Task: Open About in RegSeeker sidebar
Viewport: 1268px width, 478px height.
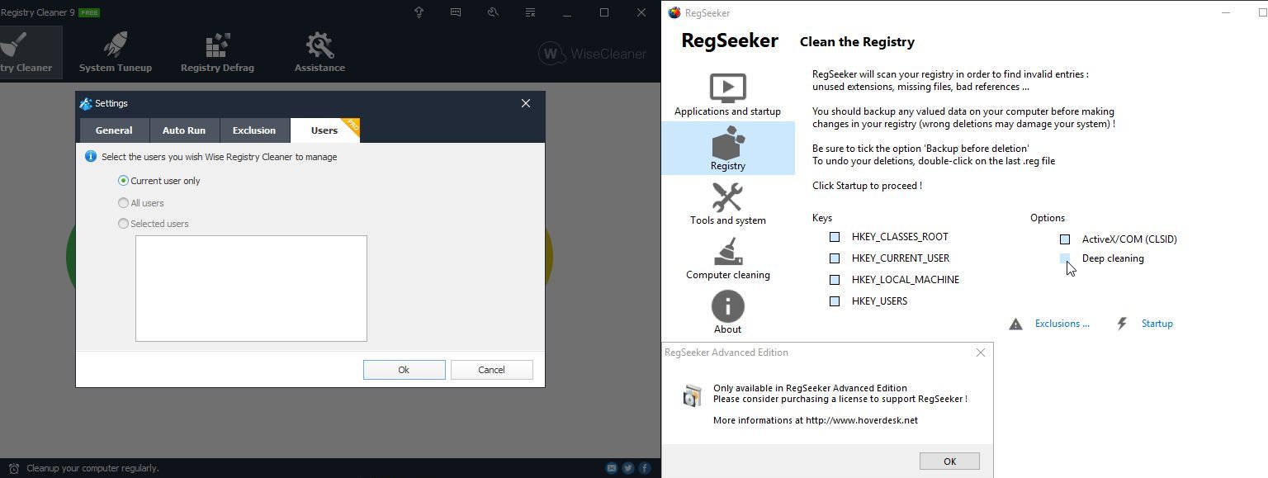Action: point(727,312)
